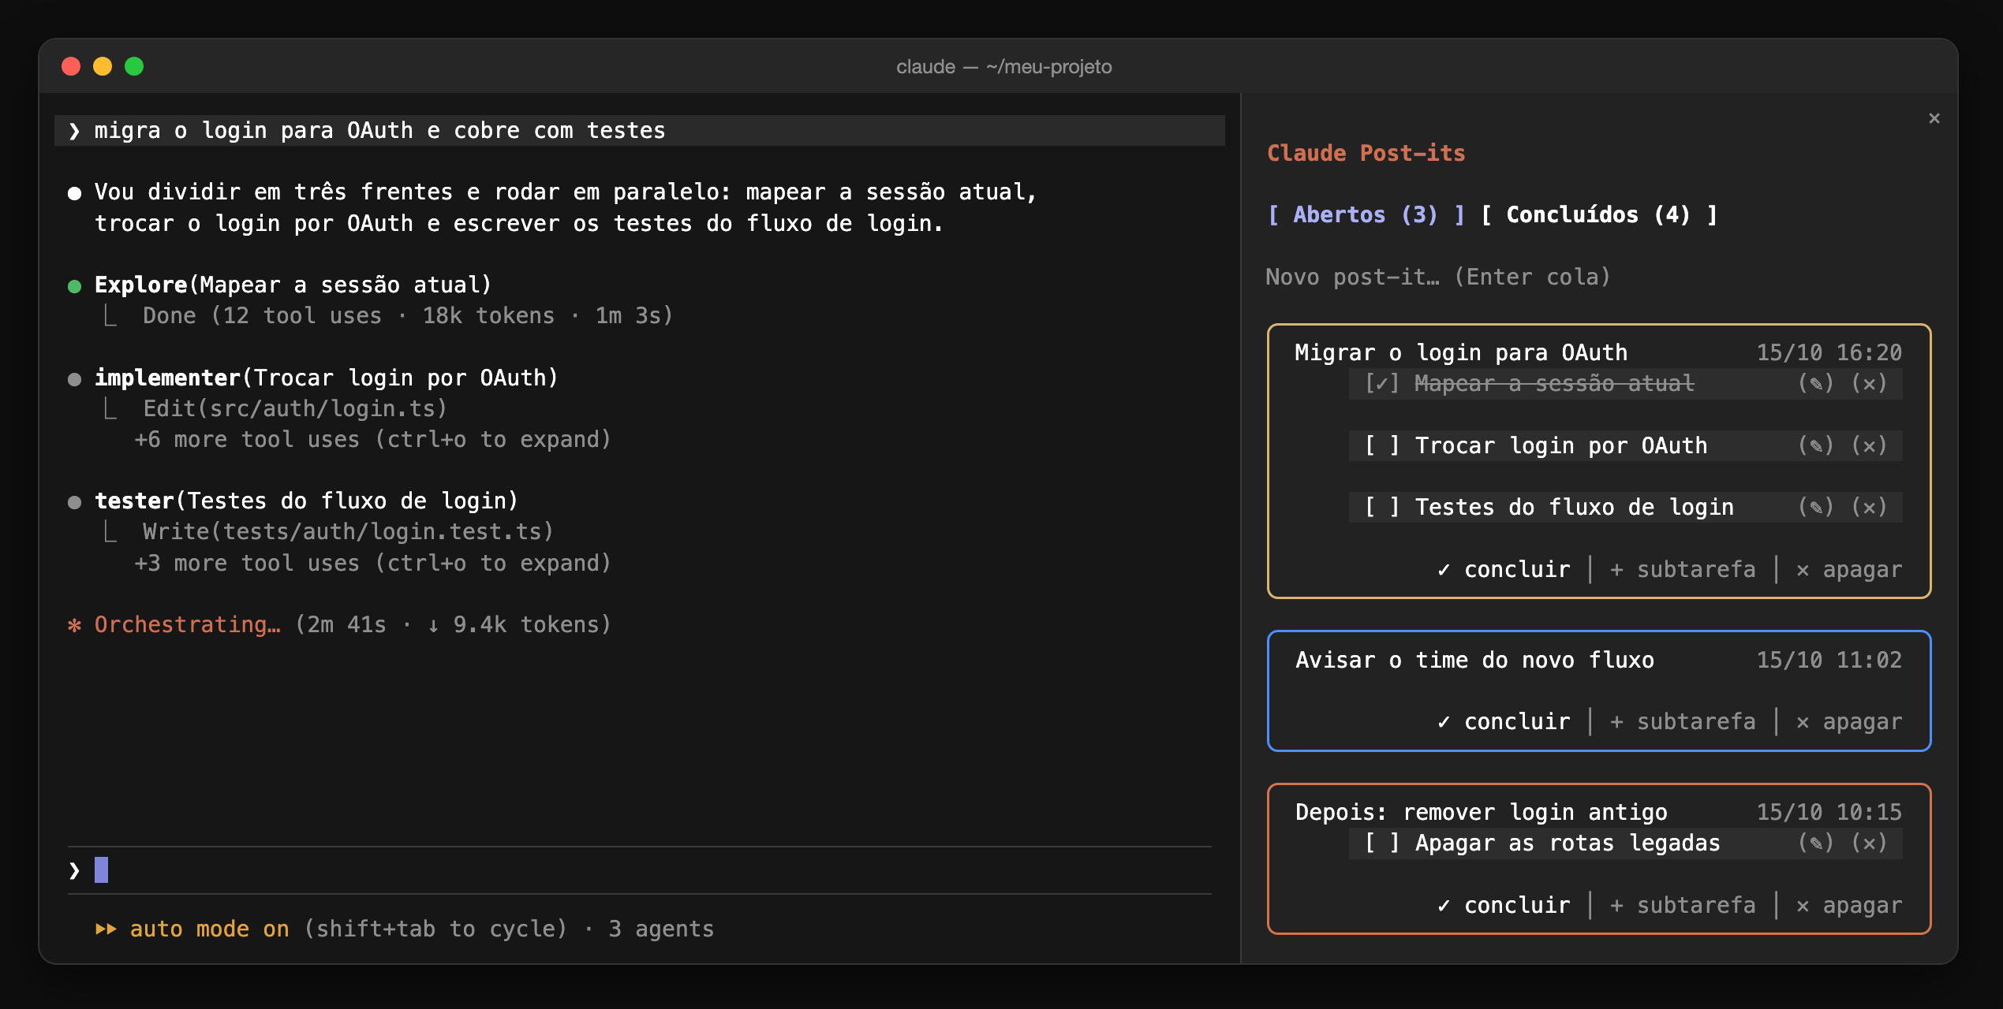The width and height of the screenshot is (2003, 1009).
Task: Conclude the Depois: remover login antigo post-it
Action: pyautogui.click(x=1504, y=905)
